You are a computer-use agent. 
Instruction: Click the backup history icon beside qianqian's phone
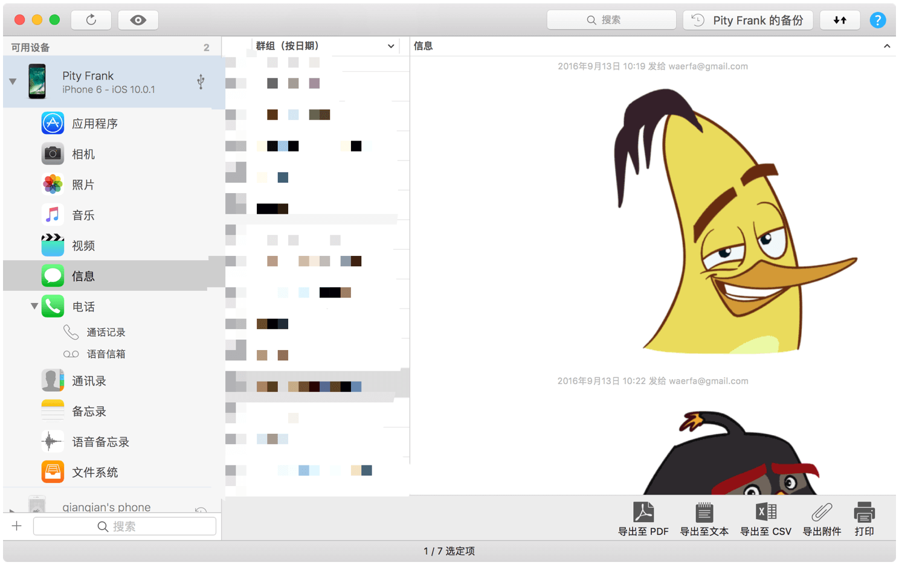pyautogui.click(x=201, y=509)
